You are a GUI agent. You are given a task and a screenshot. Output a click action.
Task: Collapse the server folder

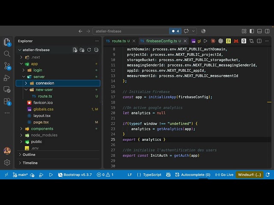[x=24, y=77]
